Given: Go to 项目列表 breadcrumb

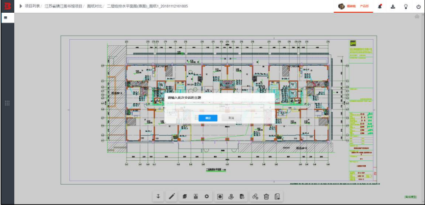Looking at the screenshot, I should [x=32, y=6].
